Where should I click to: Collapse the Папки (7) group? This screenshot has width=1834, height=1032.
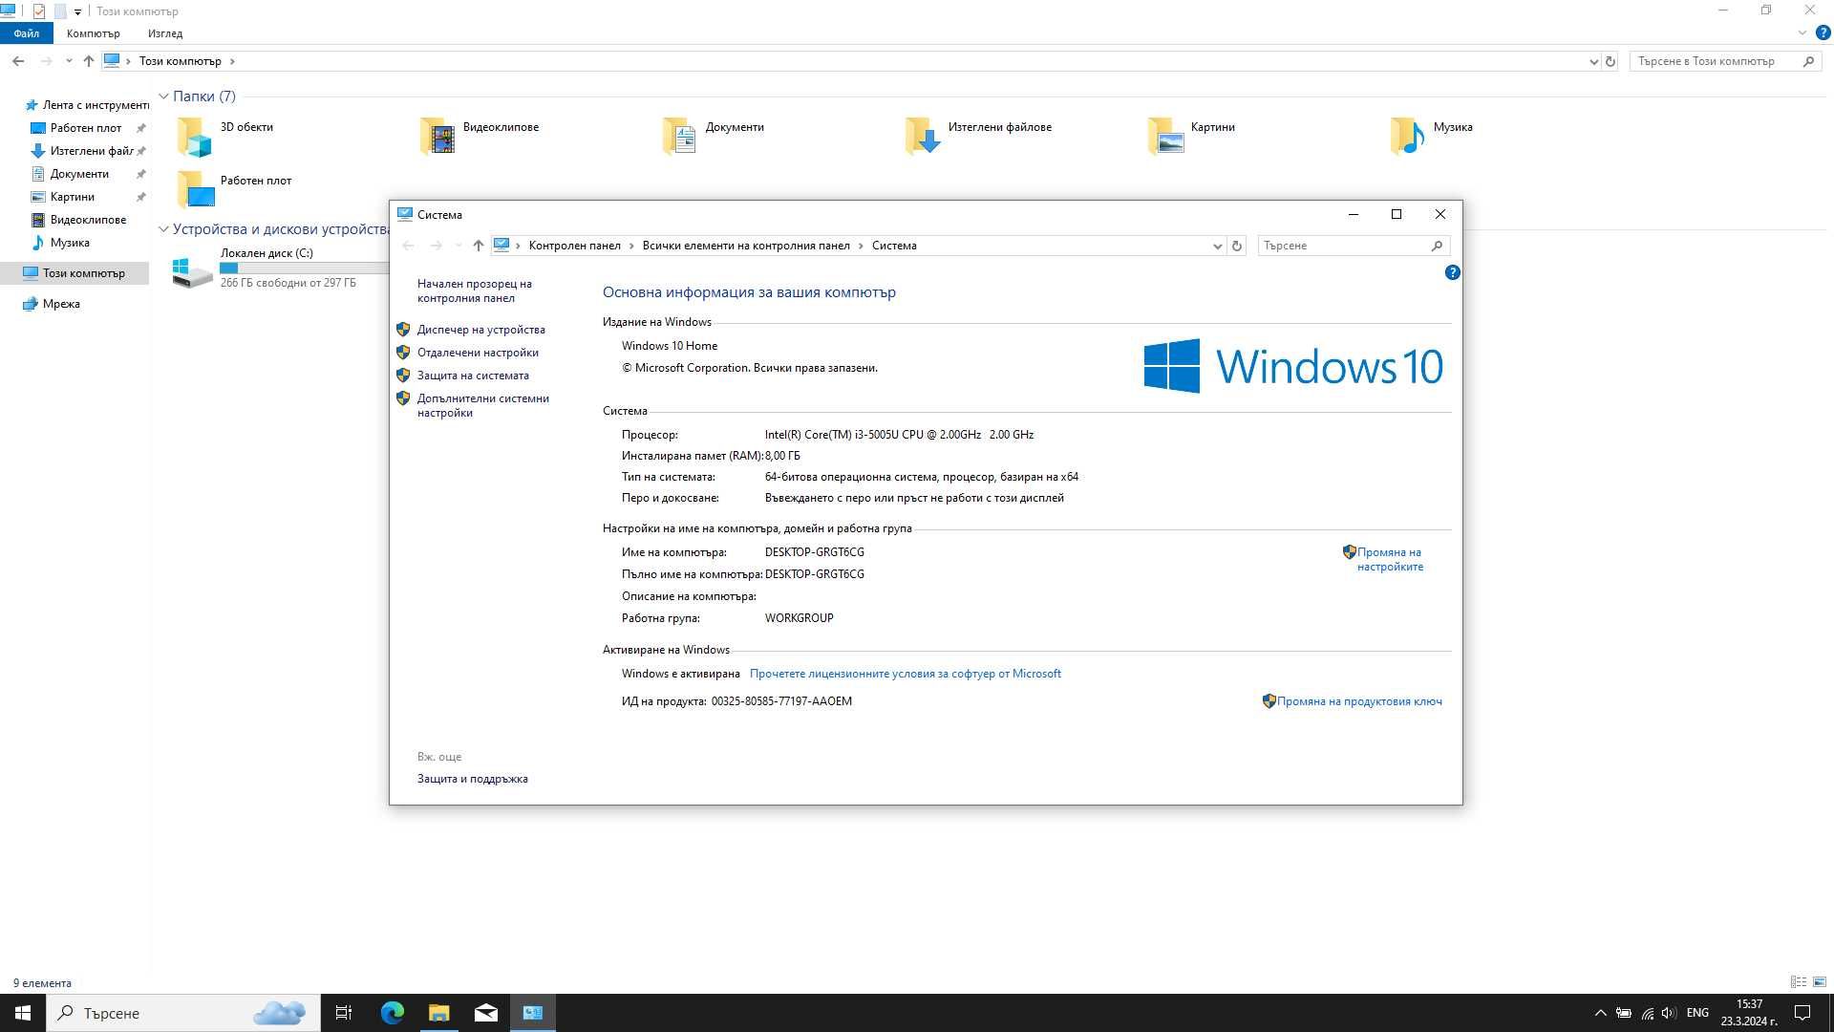click(x=163, y=97)
